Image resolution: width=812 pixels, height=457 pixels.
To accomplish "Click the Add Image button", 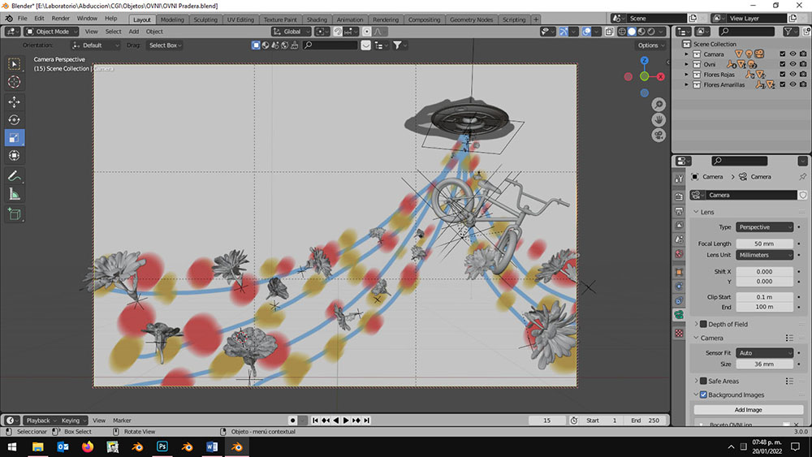I will point(748,410).
